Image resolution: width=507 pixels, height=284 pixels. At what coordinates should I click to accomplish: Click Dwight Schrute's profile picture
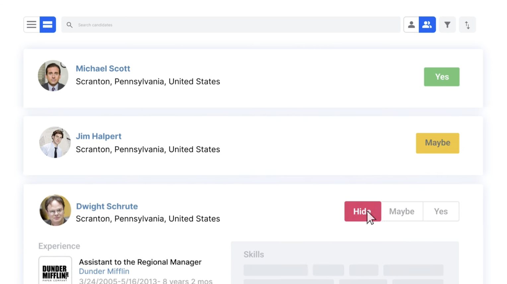[x=55, y=210]
